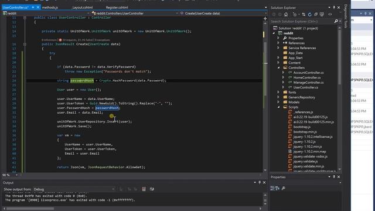Refresh the Solution Explorer
The image size is (375, 211).
(x=310, y=15)
